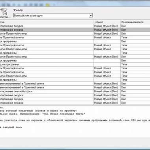
Task: Sort by the Объект column header
Action: click(x=107, y=22)
